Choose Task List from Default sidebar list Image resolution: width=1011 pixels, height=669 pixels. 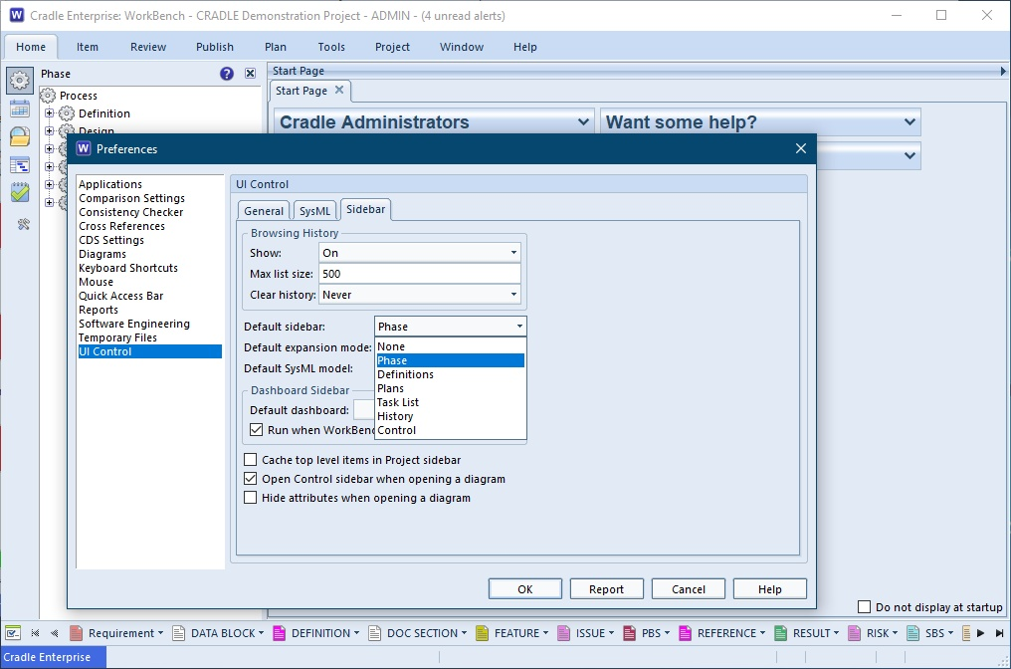pyautogui.click(x=450, y=402)
